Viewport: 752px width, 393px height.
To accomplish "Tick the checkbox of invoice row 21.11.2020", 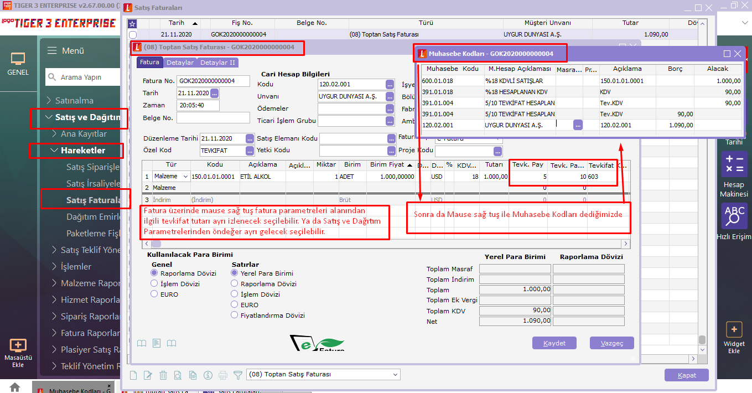I will [132, 34].
